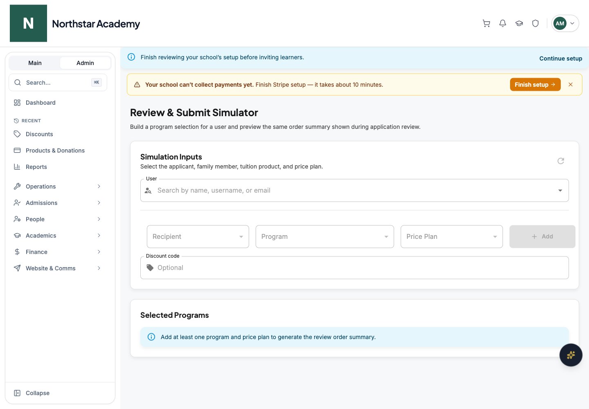The height and width of the screenshot is (409, 589).
Task: Click the Products & Donations card icon
Action: coord(17,151)
